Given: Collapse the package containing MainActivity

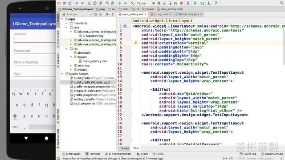Looking at the screenshot, I should [x=71, y=32].
